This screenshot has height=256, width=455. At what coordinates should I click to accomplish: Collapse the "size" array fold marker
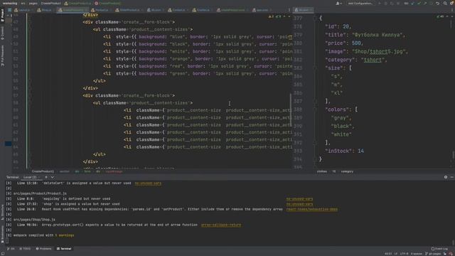click(315, 68)
